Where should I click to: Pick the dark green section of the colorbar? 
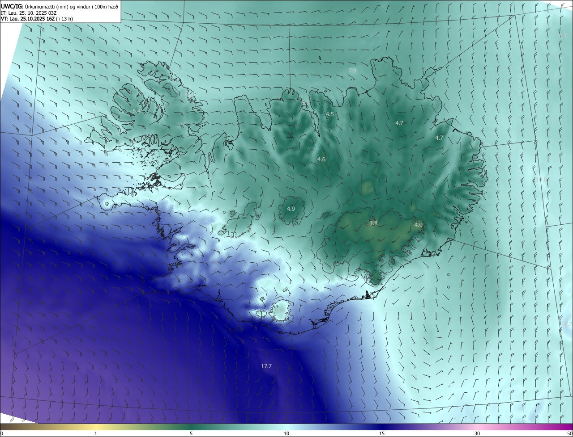[x=191, y=427]
